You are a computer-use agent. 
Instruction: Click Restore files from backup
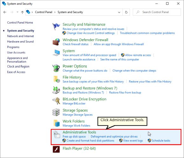click(125, 93)
